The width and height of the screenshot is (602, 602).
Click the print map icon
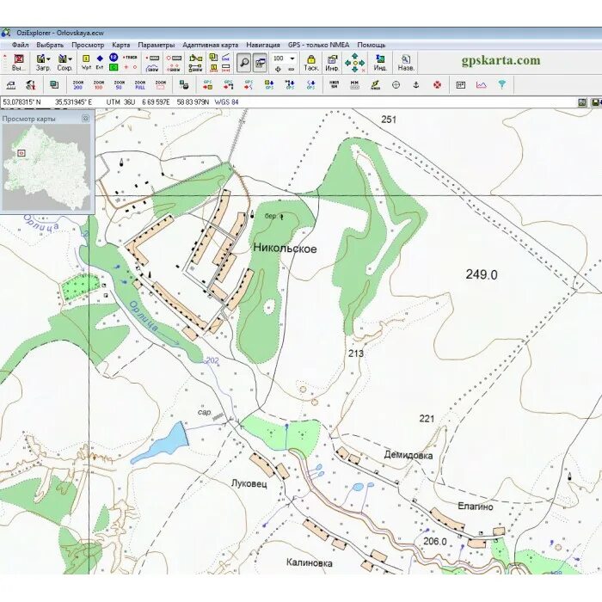(184, 85)
